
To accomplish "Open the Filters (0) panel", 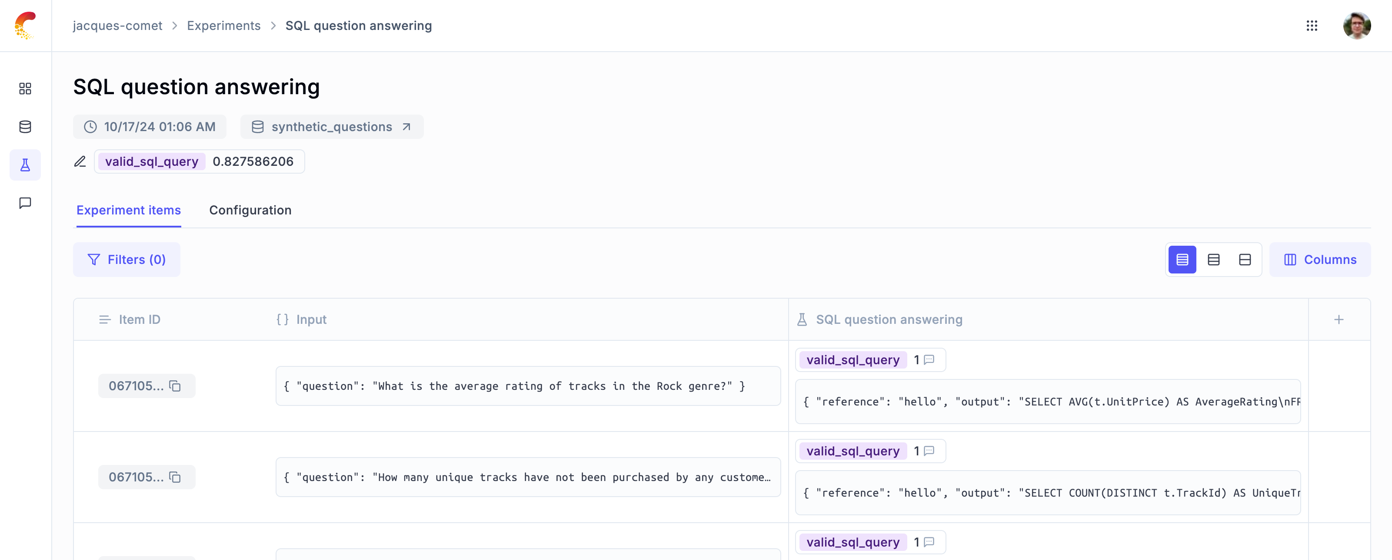I will (x=127, y=260).
